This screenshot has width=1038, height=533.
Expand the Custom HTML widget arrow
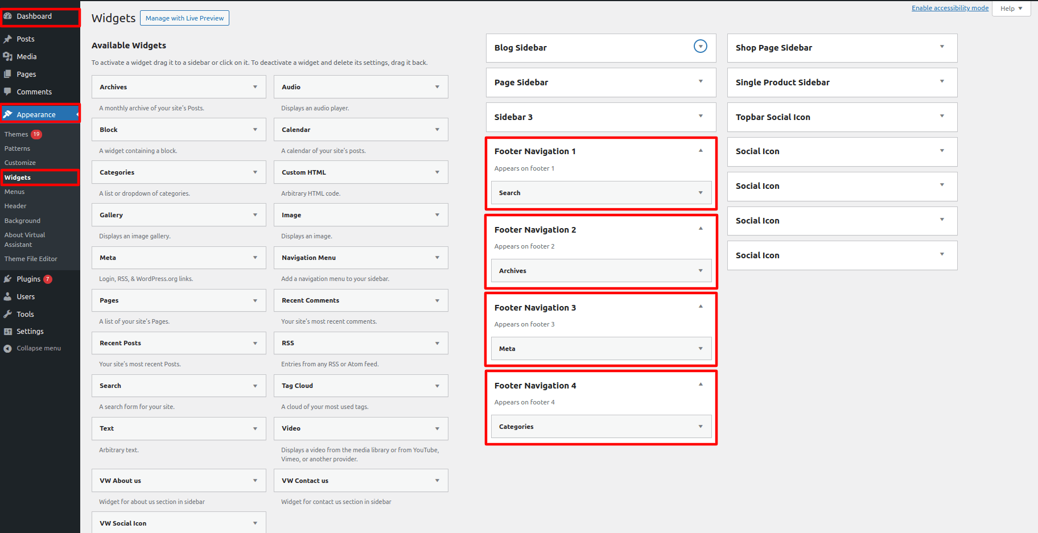(x=437, y=172)
